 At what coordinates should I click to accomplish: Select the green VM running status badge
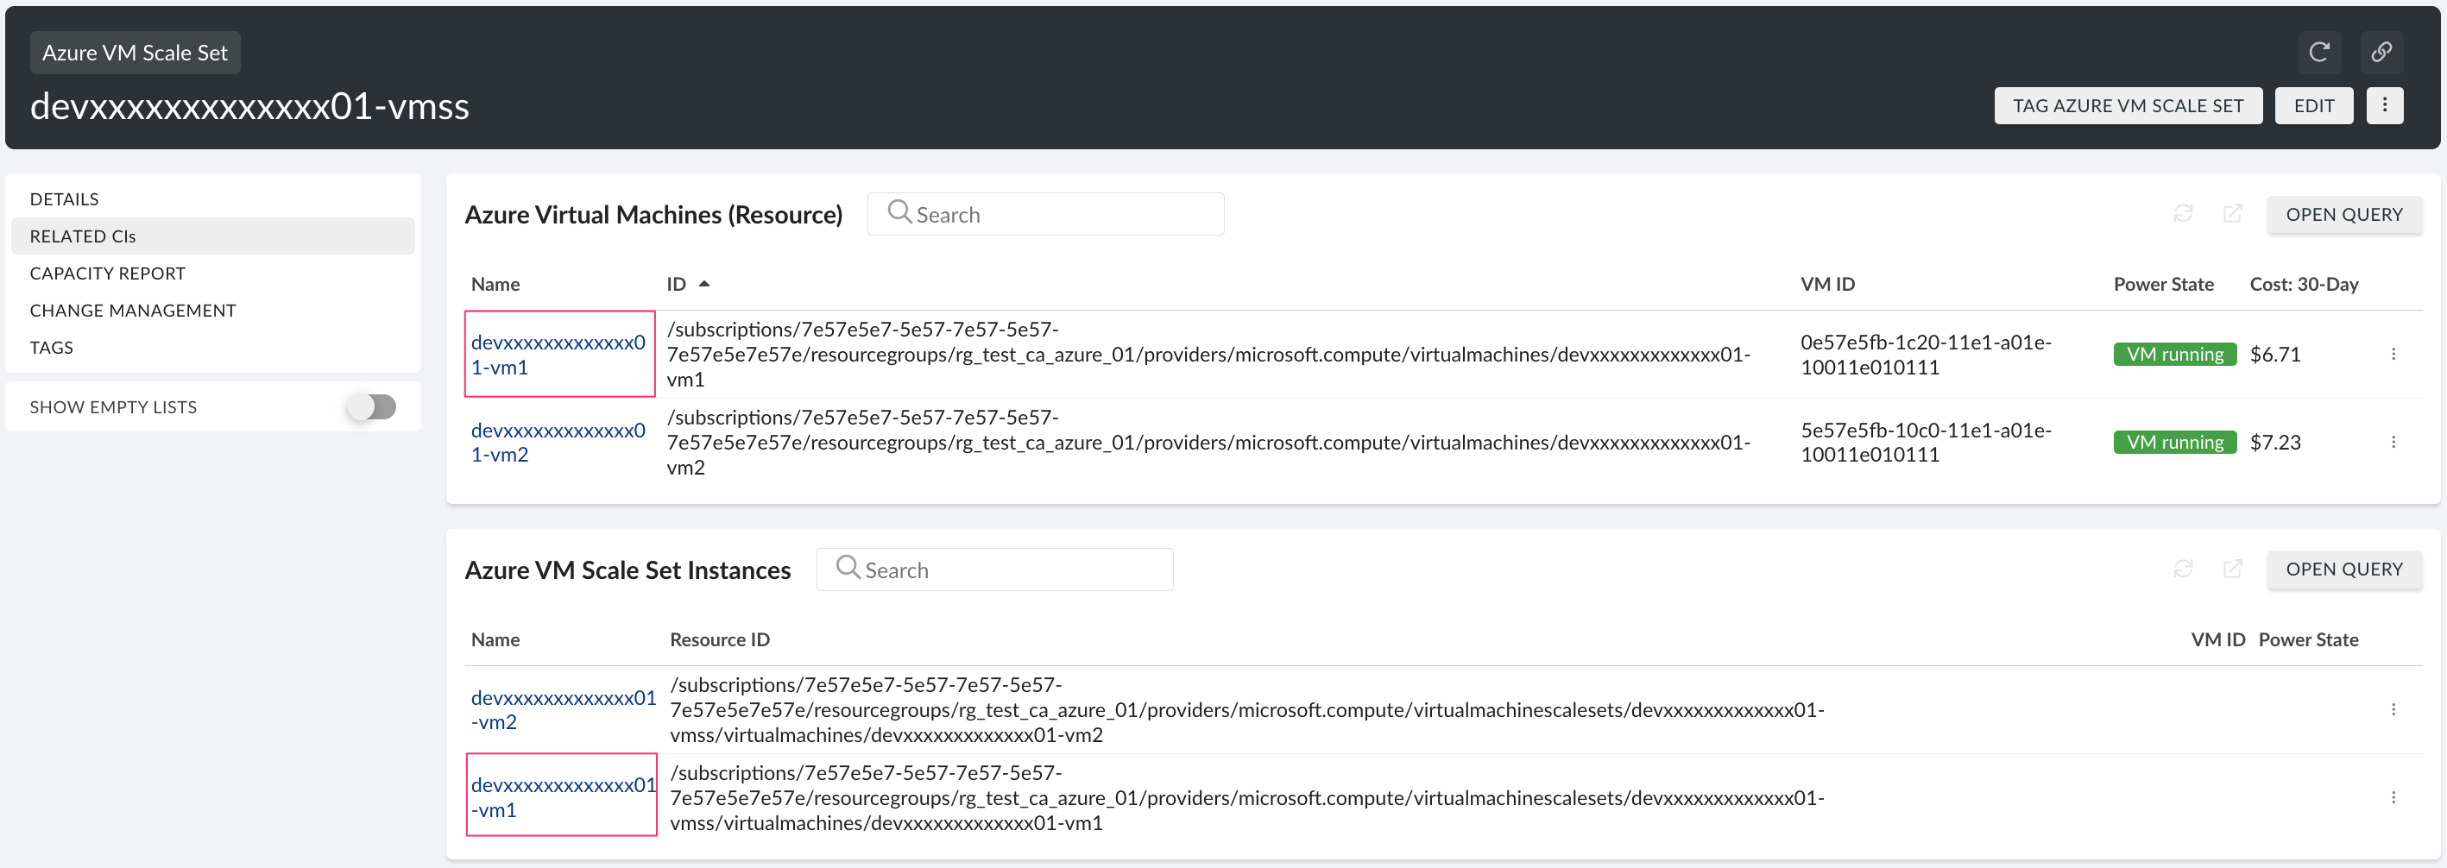[x=2174, y=353]
